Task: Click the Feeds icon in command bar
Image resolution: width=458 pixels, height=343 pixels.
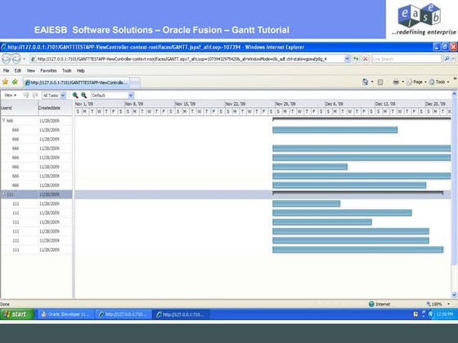Action: tap(380, 82)
